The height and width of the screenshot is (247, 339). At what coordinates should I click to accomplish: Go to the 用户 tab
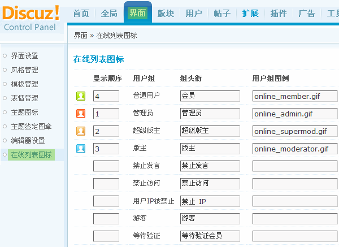pos(194,14)
